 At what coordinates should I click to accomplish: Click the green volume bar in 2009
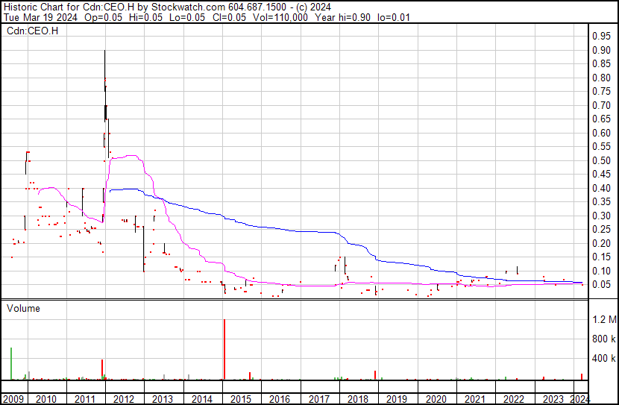point(11,363)
